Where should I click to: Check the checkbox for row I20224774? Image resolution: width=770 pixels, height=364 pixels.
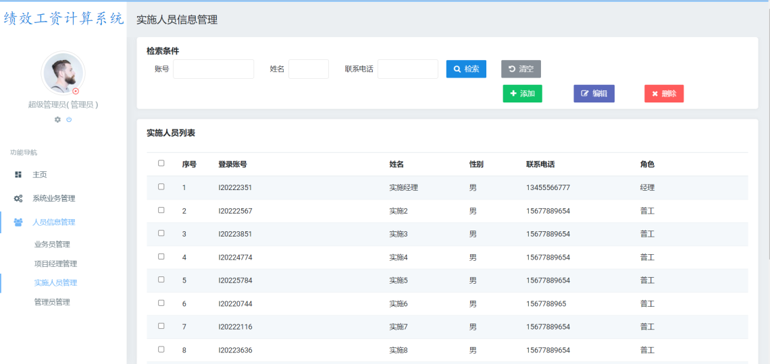161,257
